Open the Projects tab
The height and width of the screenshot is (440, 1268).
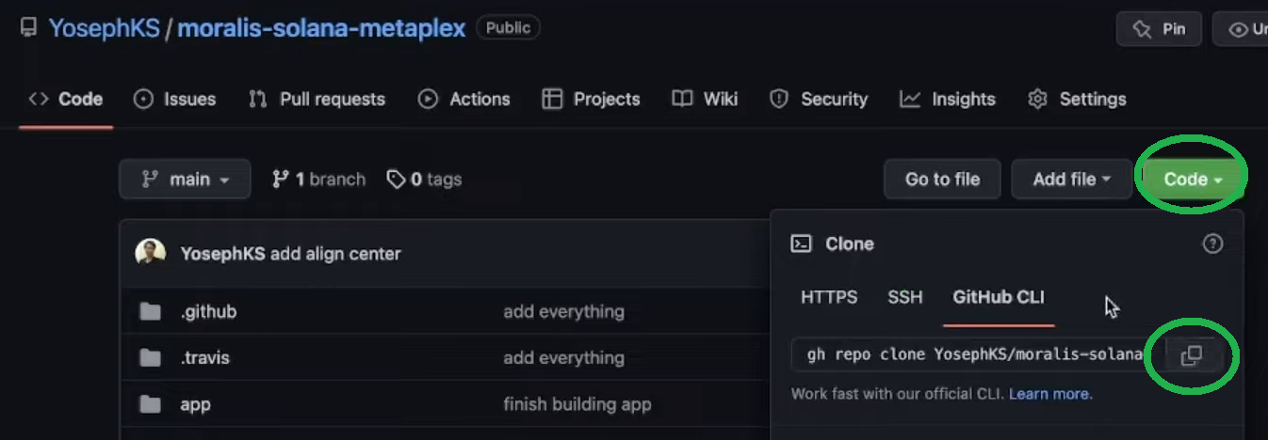tap(591, 99)
